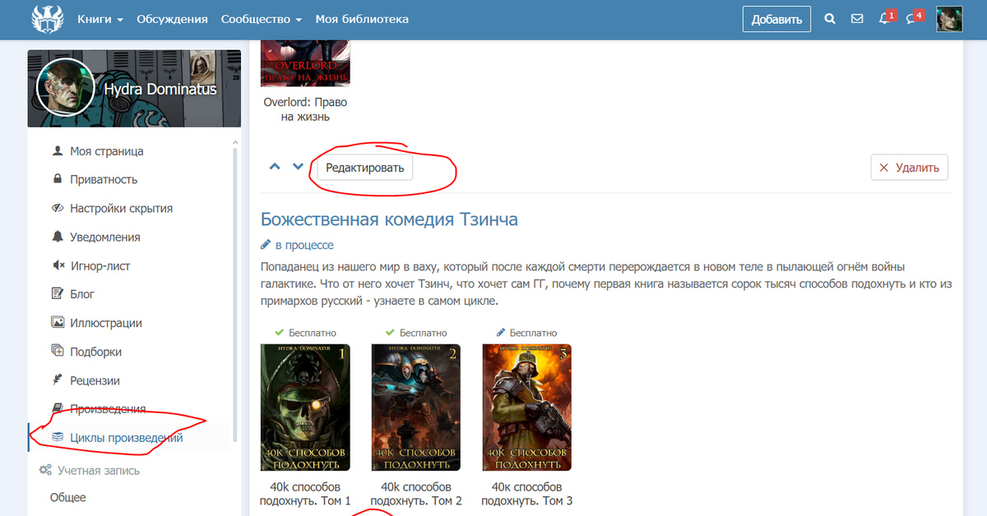Screen dimensions: 987x516
Task: Open user avatar menu in header
Action: coord(949,19)
